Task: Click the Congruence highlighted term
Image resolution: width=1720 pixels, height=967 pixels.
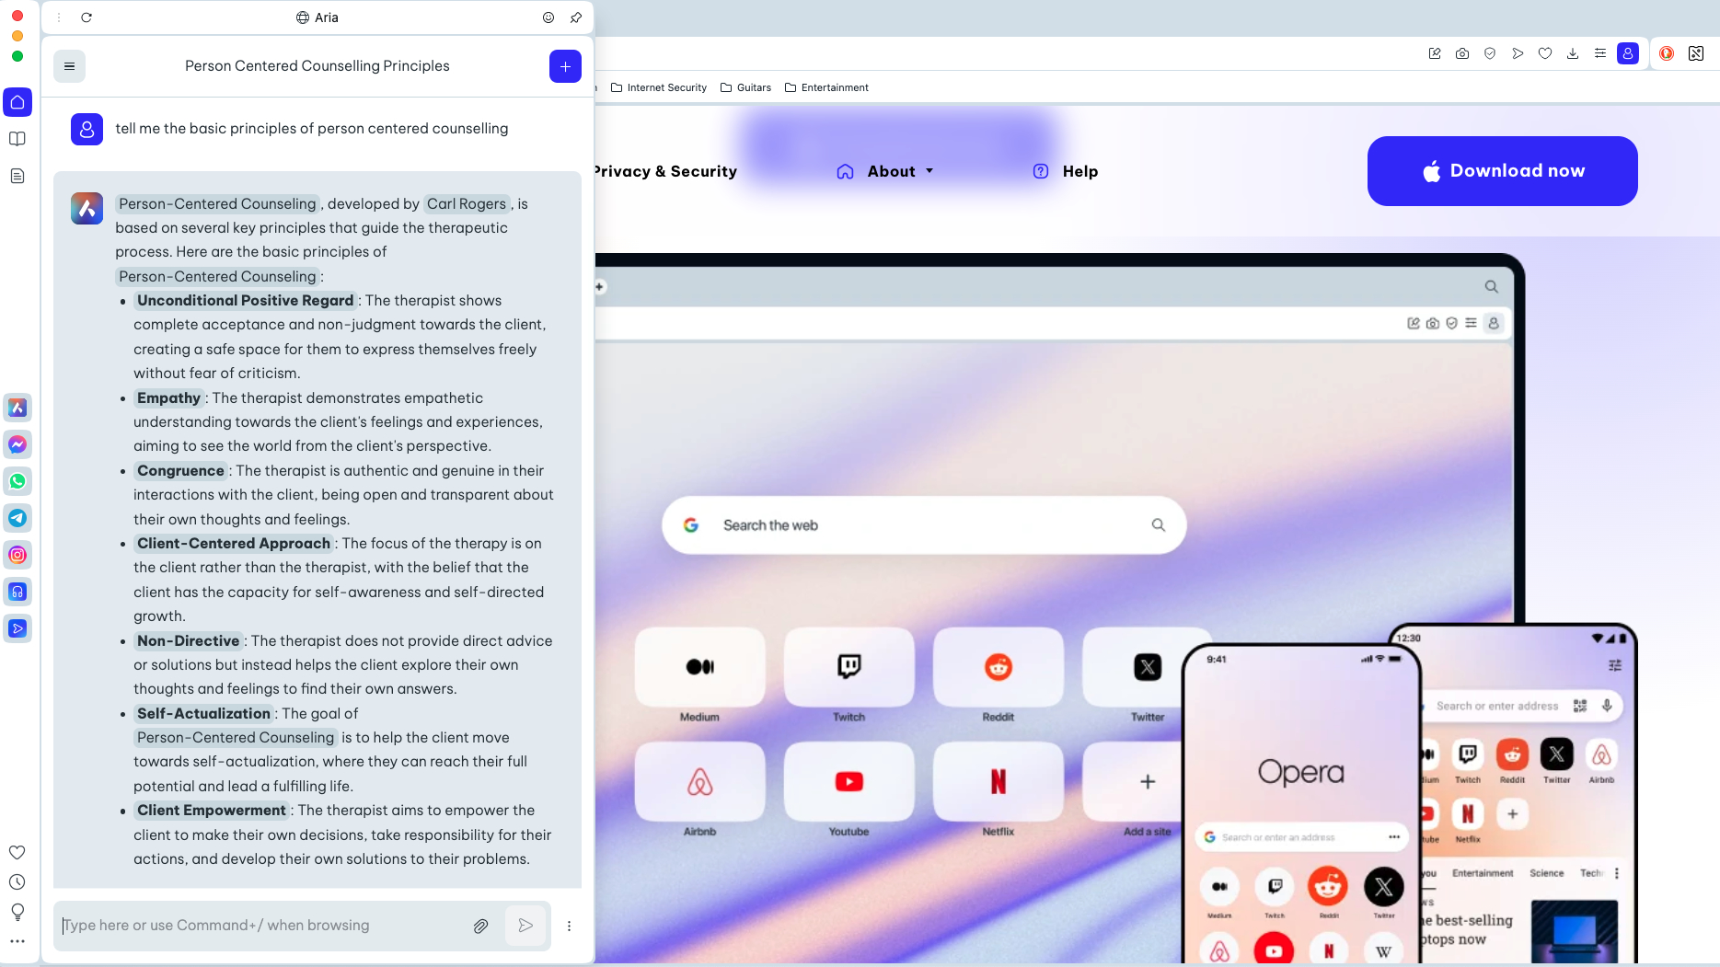Action: tap(180, 471)
